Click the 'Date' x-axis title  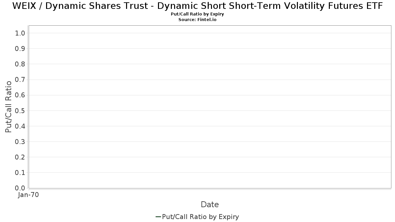[x=210, y=205]
